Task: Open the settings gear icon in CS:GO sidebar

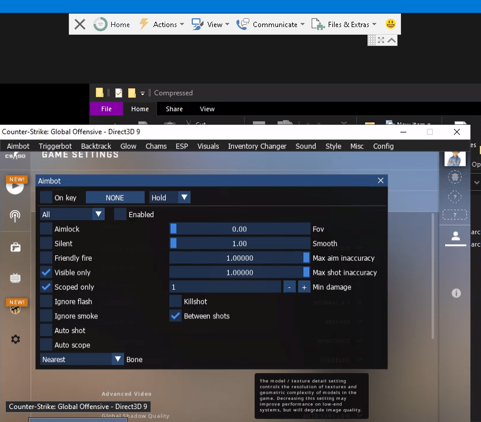Action: click(x=15, y=339)
